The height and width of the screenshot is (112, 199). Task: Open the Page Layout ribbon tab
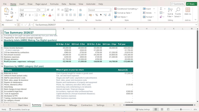[41, 4]
